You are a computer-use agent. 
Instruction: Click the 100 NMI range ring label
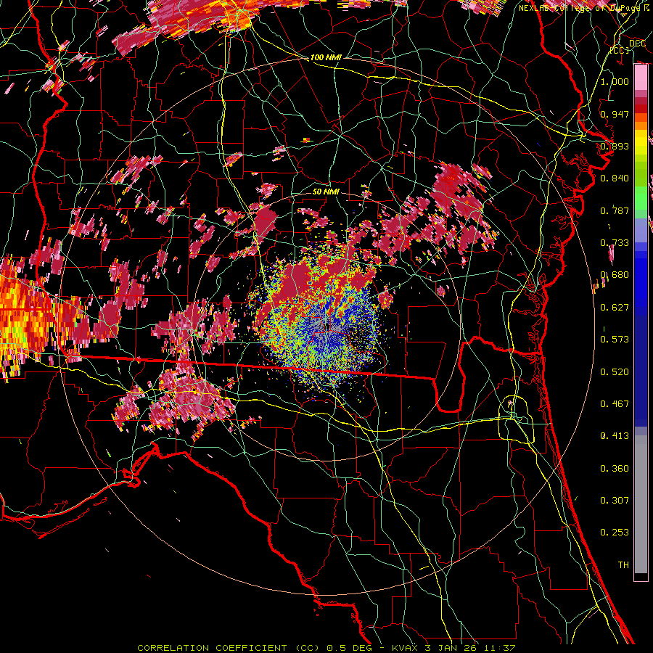326,57
